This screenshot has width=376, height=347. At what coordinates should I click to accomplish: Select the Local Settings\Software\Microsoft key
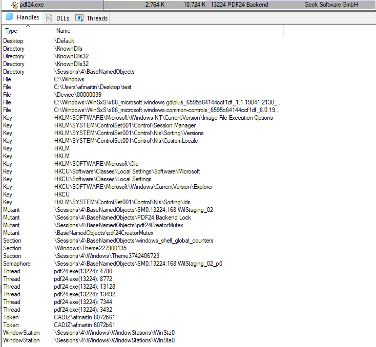[x=127, y=171]
